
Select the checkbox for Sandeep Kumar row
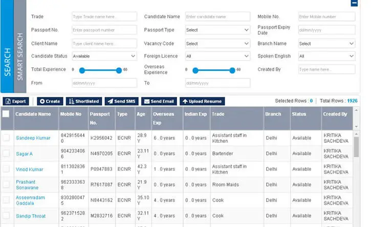click(x=6, y=138)
